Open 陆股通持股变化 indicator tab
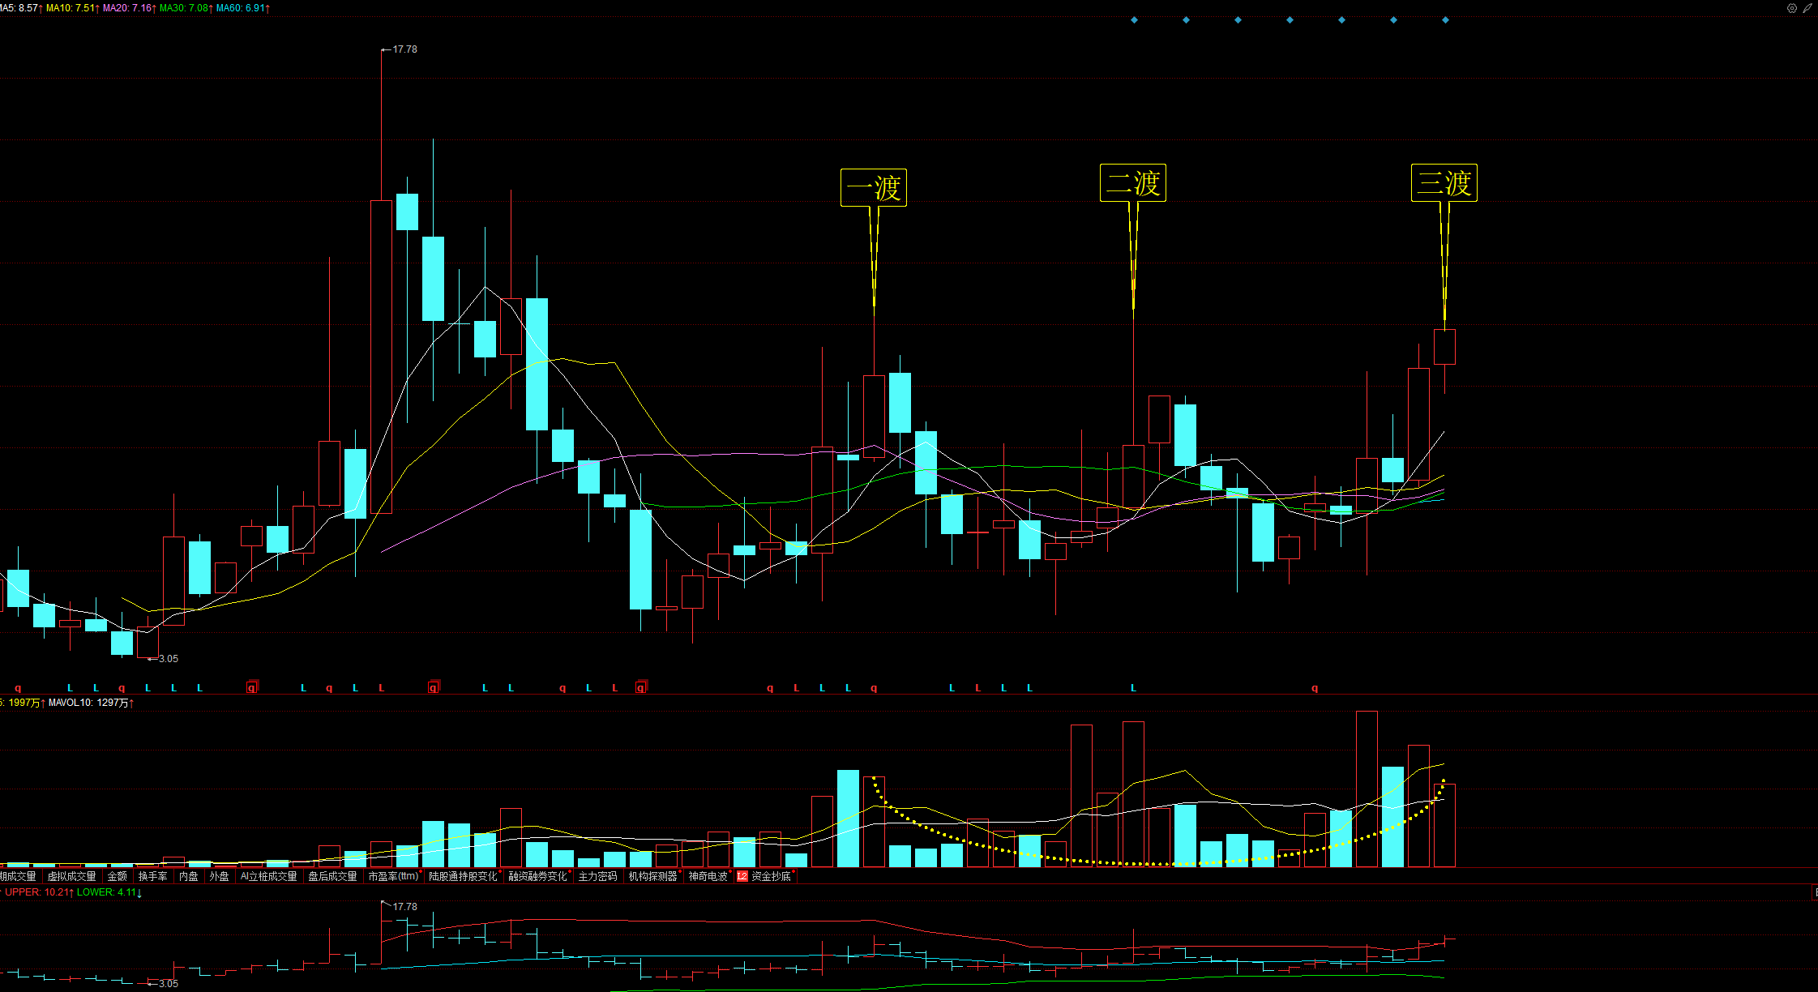The image size is (1818, 992). click(463, 876)
